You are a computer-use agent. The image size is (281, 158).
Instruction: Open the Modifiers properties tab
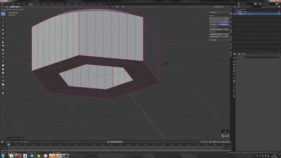[x=234, y=81]
